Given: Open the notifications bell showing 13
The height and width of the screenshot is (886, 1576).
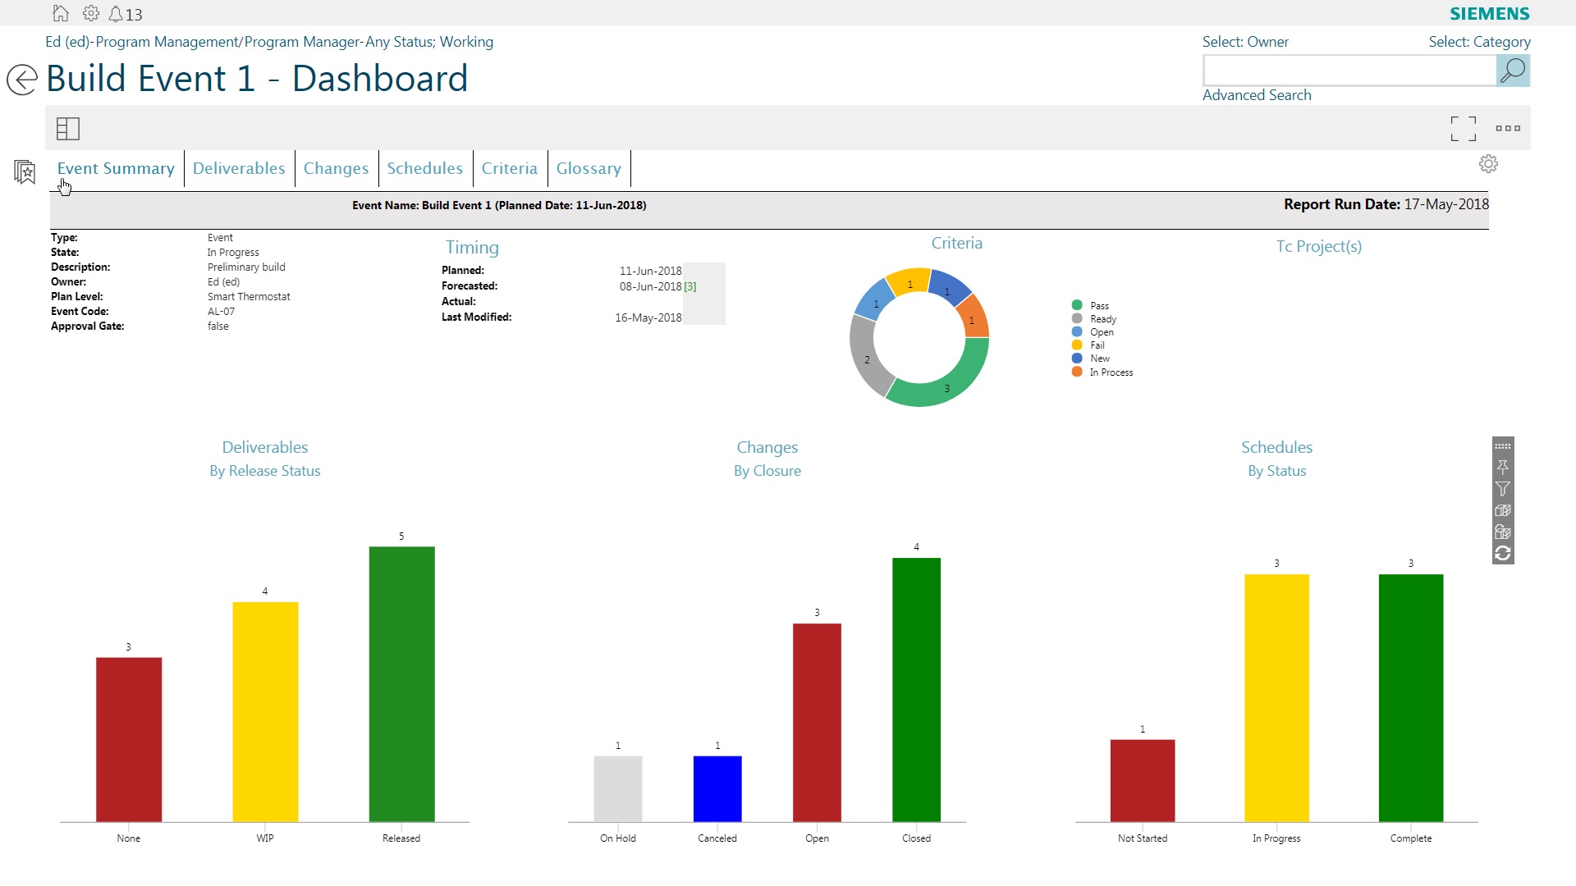Looking at the screenshot, I should pos(117,14).
